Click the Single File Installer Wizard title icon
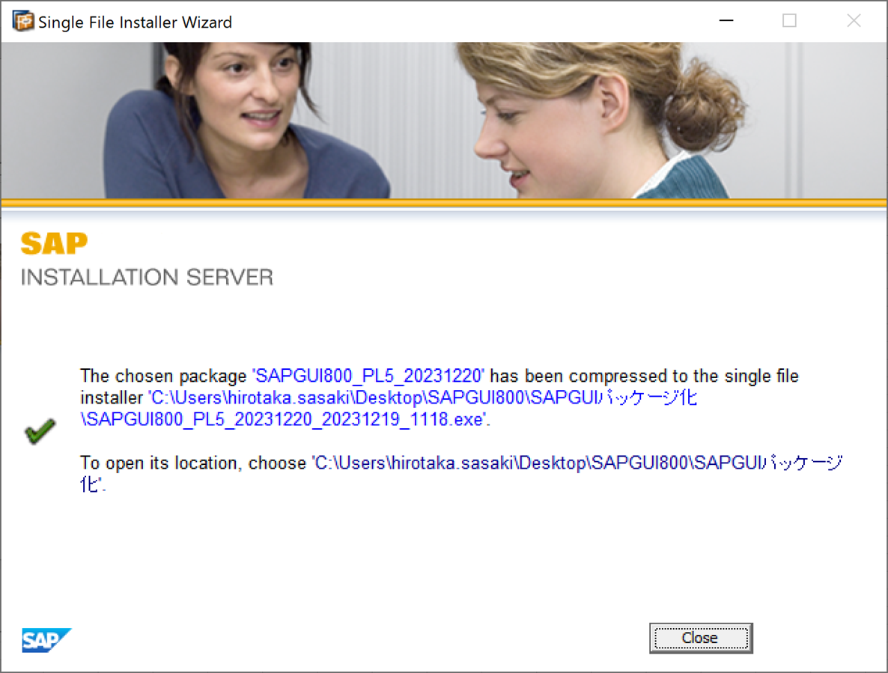Image resolution: width=888 pixels, height=673 pixels. [x=23, y=22]
